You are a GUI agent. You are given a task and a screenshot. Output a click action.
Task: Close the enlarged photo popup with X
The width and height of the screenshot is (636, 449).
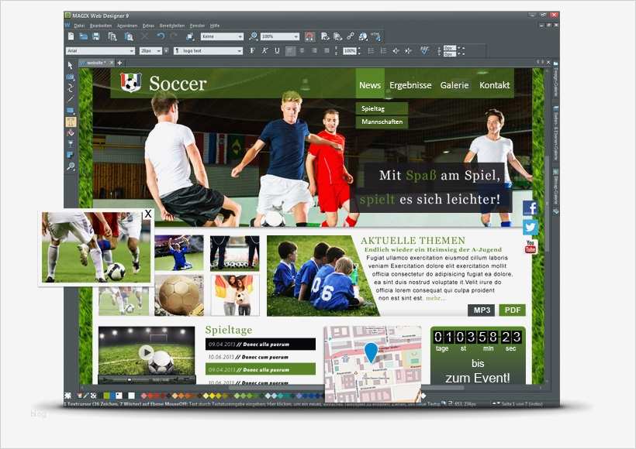pos(148,214)
